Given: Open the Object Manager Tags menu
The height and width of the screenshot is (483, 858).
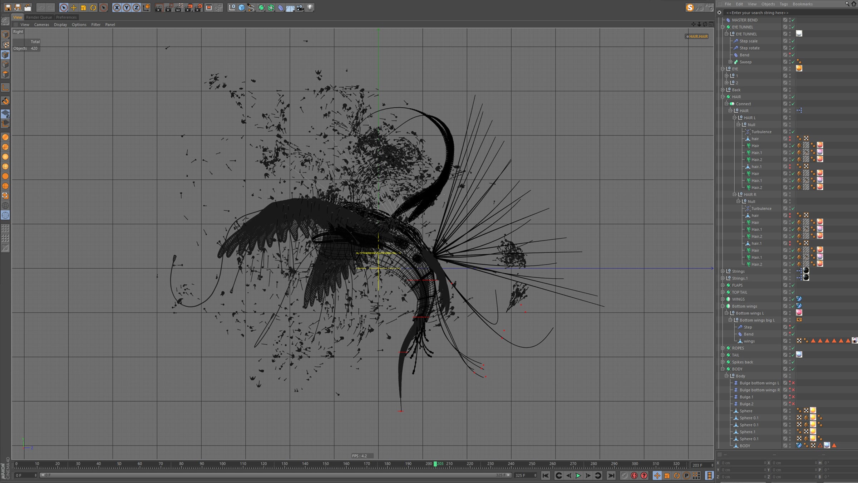Looking at the screenshot, I should [784, 4].
